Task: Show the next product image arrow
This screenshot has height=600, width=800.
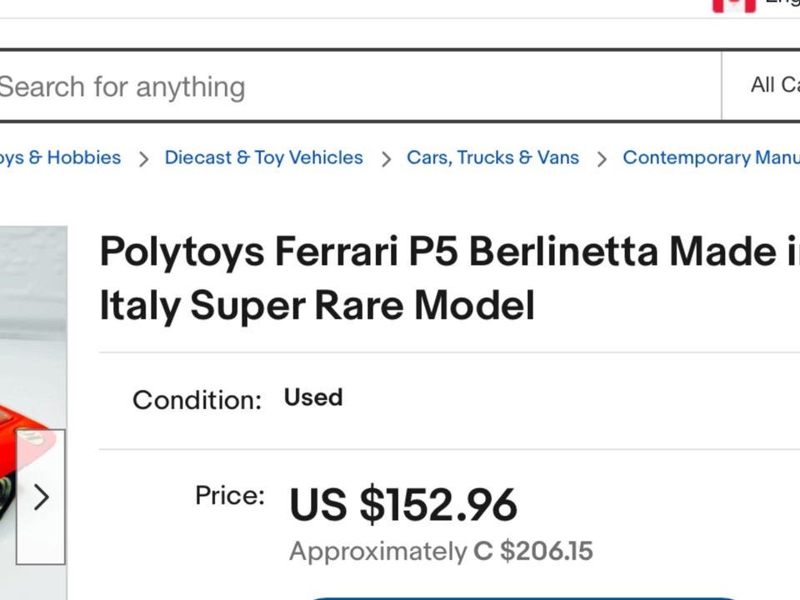Action: [x=41, y=497]
